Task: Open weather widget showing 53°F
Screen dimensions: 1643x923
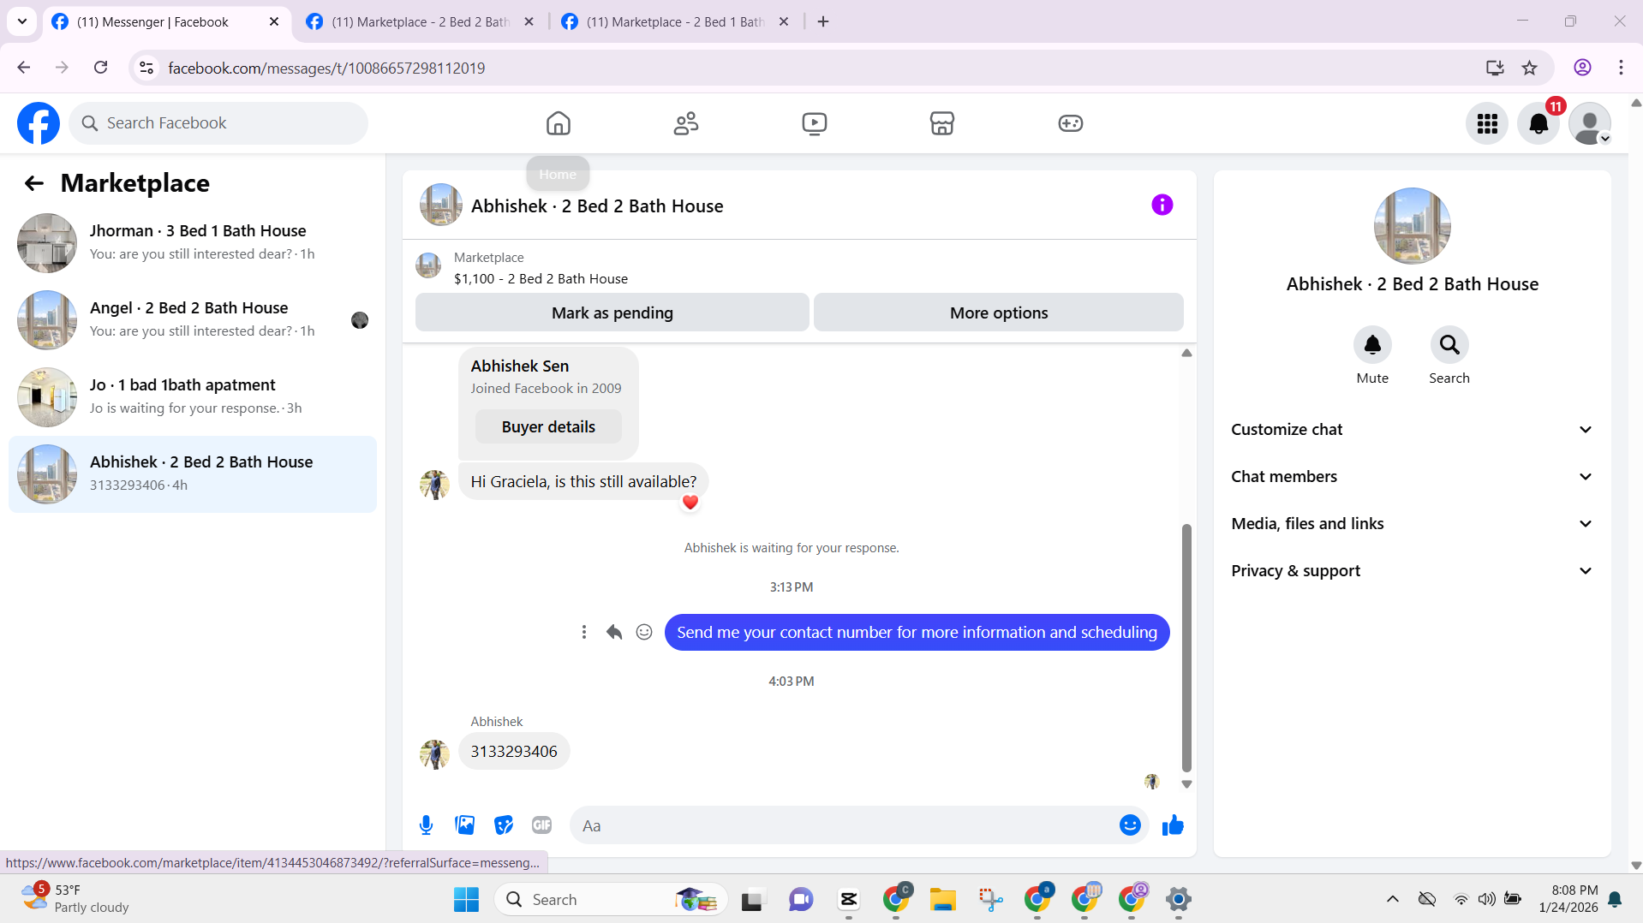Action: click(x=75, y=899)
